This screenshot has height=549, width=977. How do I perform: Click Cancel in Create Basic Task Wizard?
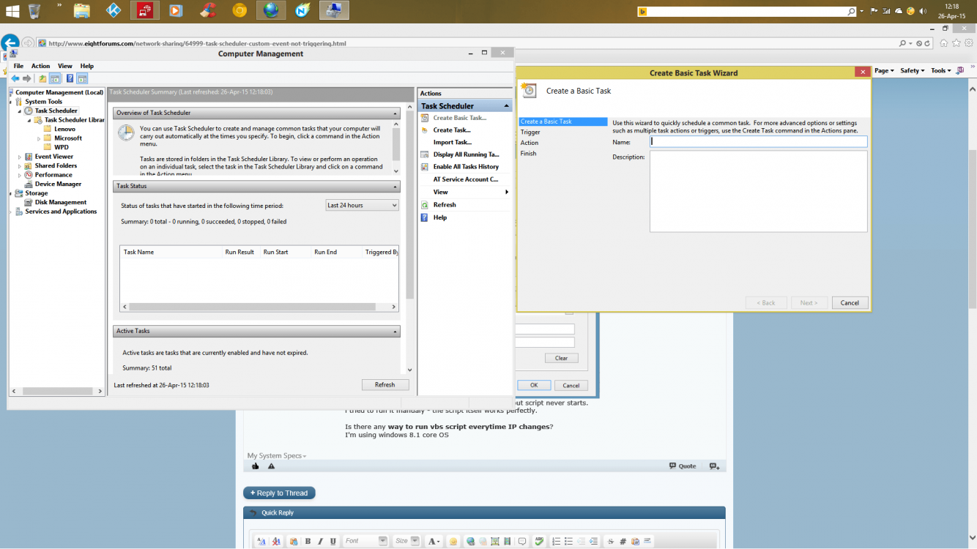coord(850,302)
